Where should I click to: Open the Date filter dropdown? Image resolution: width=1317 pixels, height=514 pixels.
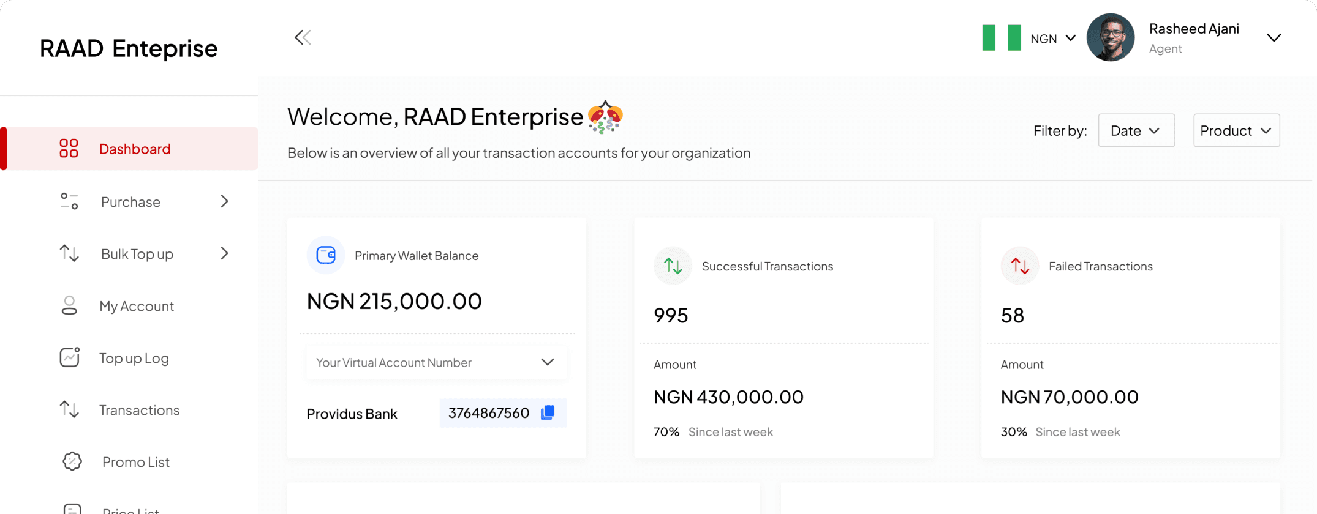click(1136, 130)
